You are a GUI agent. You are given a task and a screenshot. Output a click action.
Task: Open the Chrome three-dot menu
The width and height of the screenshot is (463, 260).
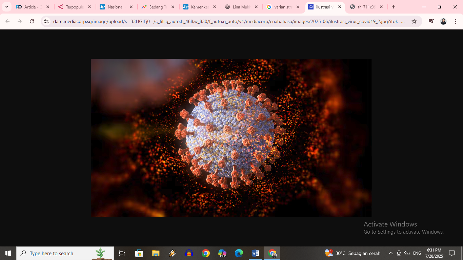coord(456,21)
